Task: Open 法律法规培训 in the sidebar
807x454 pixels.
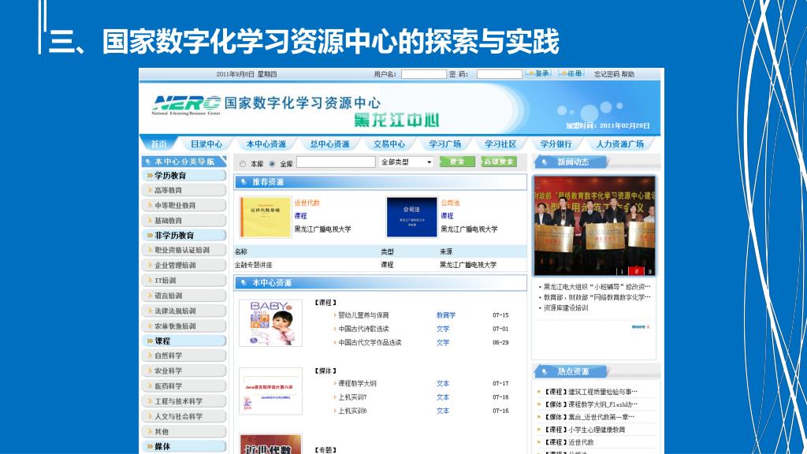Action: point(184,311)
